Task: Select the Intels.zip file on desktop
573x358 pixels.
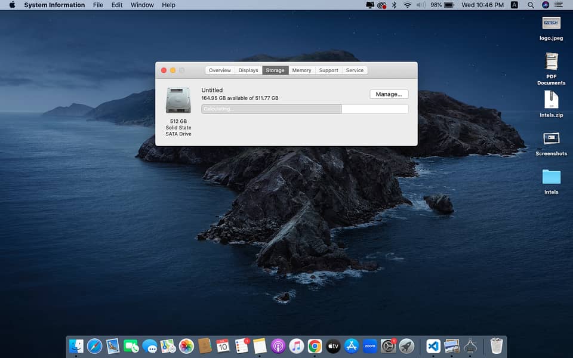Action: pyautogui.click(x=551, y=100)
